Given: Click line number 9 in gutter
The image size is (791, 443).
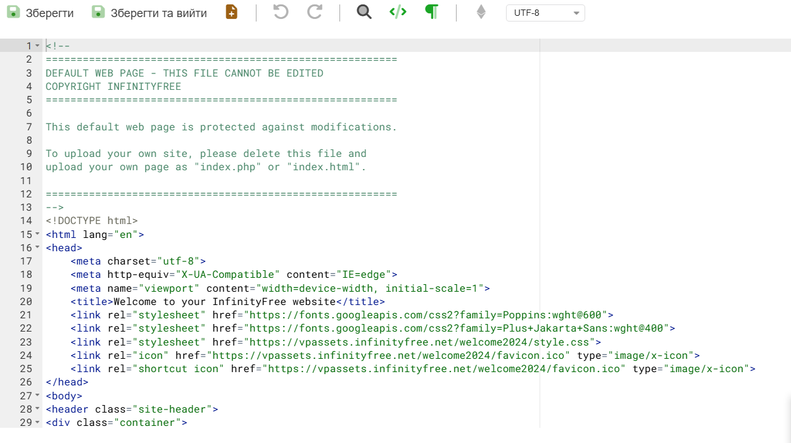Looking at the screenshot, I should tap(29, 154).
